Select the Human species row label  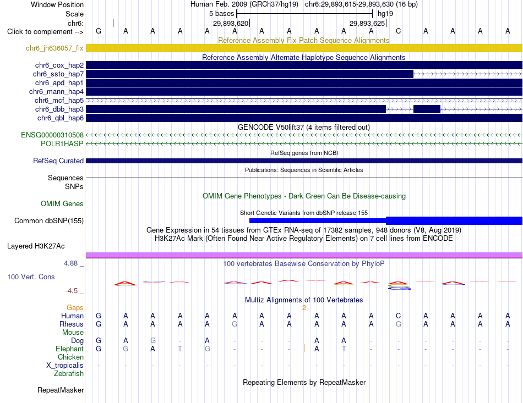click(x=72, y=316)
